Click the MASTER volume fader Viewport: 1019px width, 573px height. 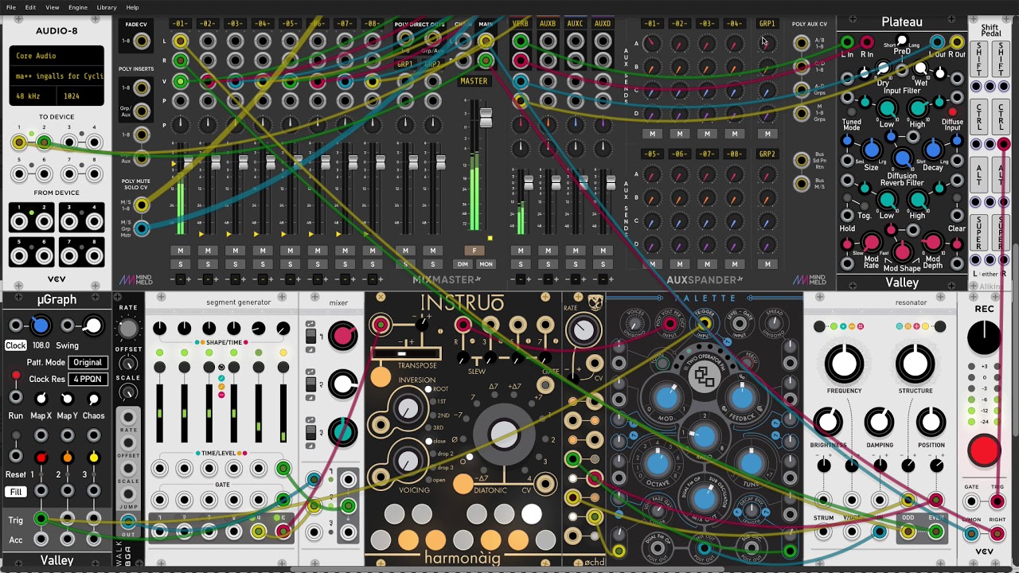tap(486, 119)
